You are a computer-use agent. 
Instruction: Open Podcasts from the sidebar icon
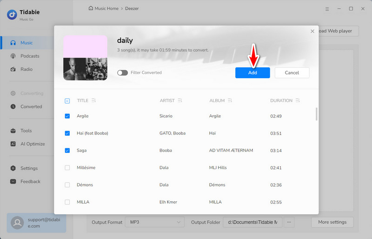(x=13, y=56)
